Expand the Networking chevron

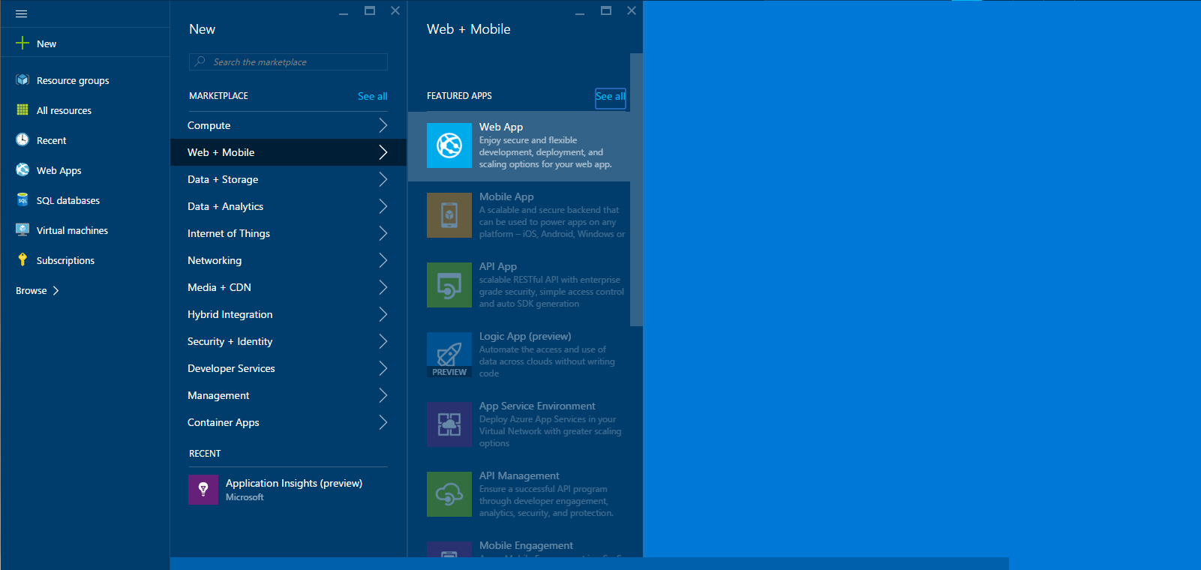pyautogui.click(x=383, y=260)
